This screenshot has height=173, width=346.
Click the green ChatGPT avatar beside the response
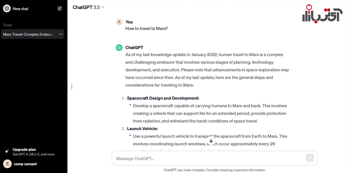[119, 47]
